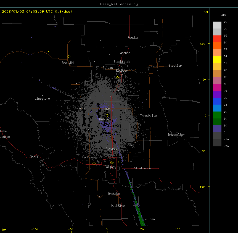The width and height of the screenshot is (238, 233).
Task: Select the bright green 30-20 dBZ legend swatch
Action: click(x=217, y=115)
